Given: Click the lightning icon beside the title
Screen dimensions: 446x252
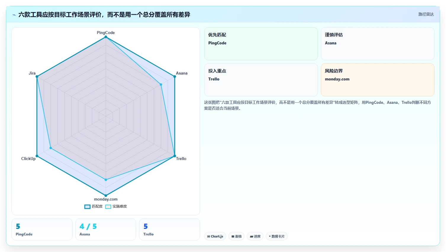Looking at the screenshot, I should [14, 15].
